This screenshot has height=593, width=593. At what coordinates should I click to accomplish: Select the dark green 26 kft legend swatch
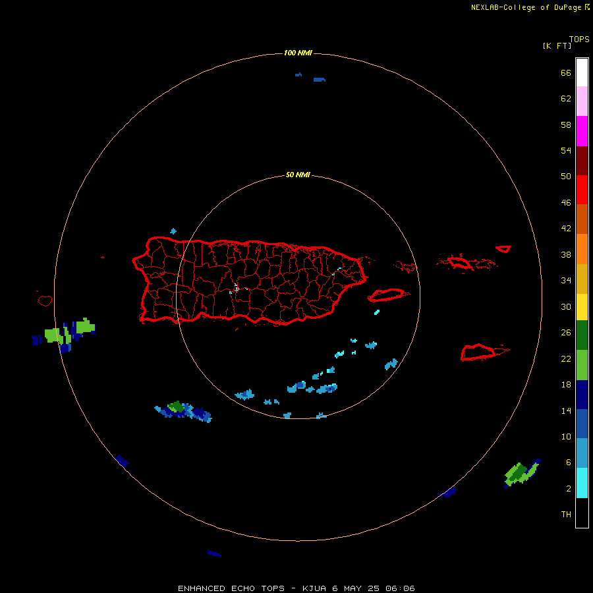(582, 335)
